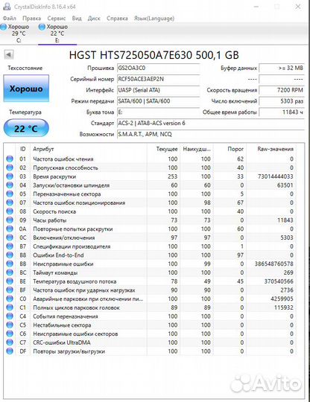This screenshot has height=402, width=310.
Task: Click the buffer size field >= 32 MB
Action: tap(282, 68)
